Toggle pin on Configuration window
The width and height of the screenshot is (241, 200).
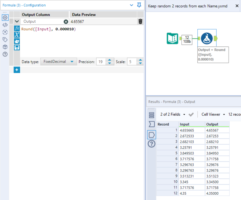139,5
